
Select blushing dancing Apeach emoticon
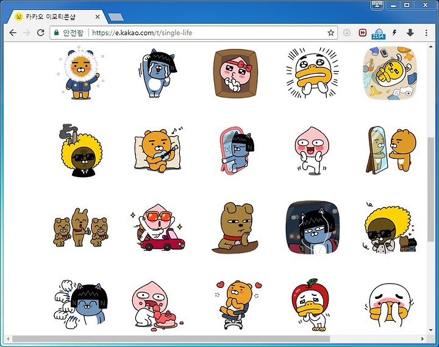(x=312, y=151)
